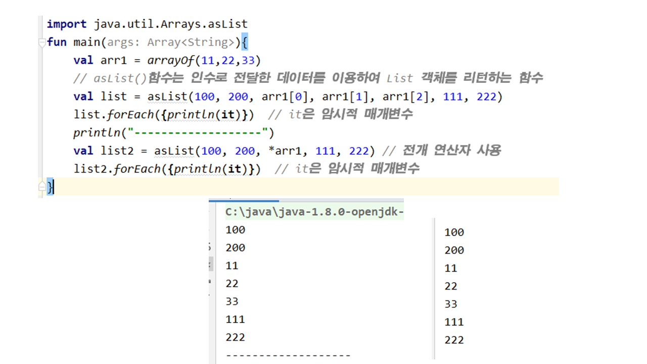Image resolution: width=647 pixels, height=364 pixels.
Task: Click the Korean comment describing asList()
Action: point(308,78)
